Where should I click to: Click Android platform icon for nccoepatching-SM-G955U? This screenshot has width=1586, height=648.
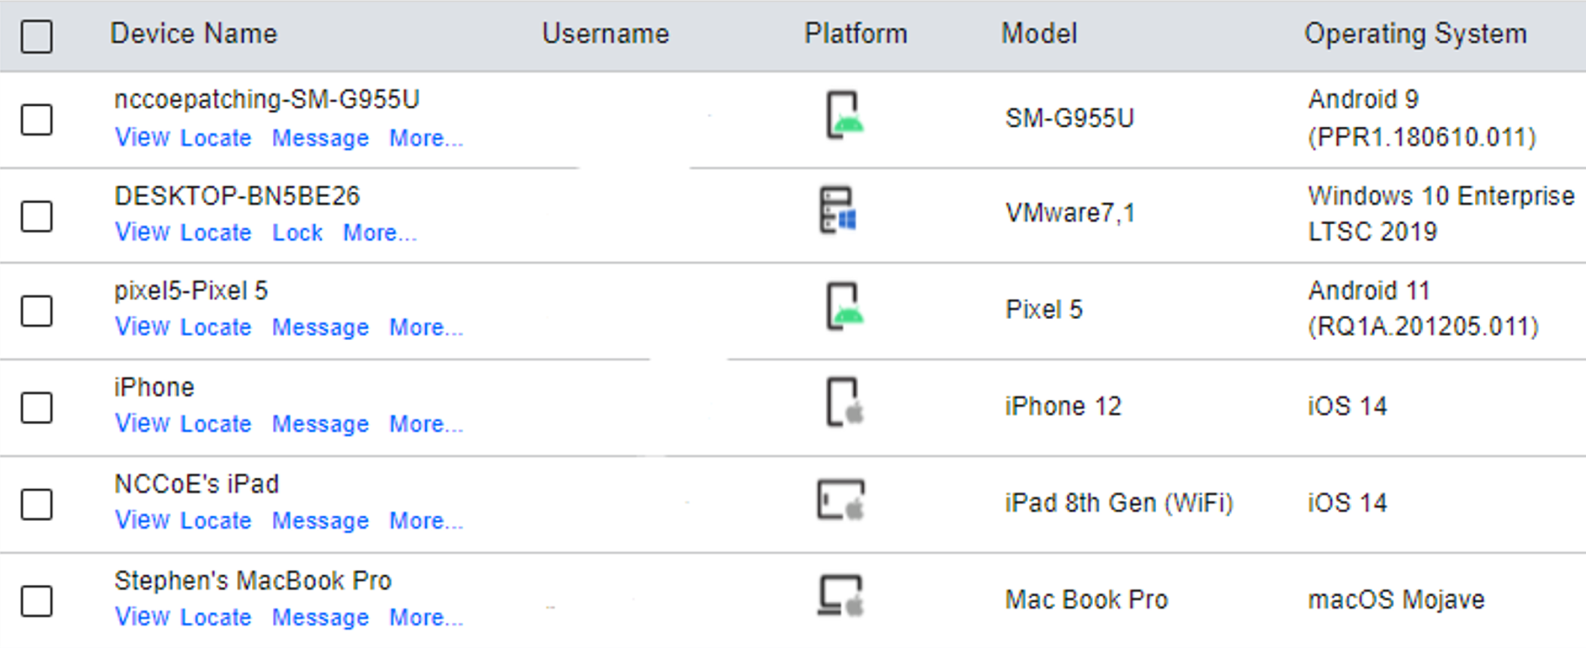[x=845, y=115]
